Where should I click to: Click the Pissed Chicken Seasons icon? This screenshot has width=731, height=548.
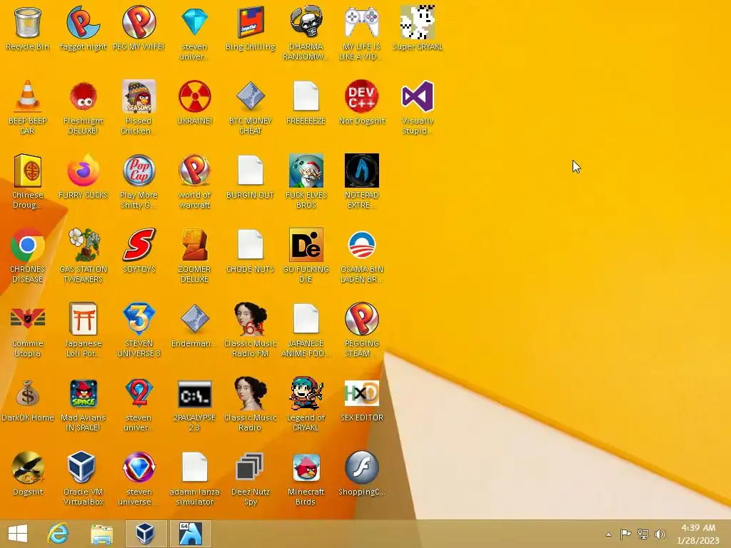click(139, 96)
